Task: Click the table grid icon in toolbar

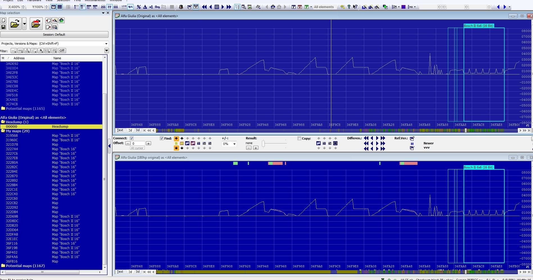Action: [x=217, y=7]
